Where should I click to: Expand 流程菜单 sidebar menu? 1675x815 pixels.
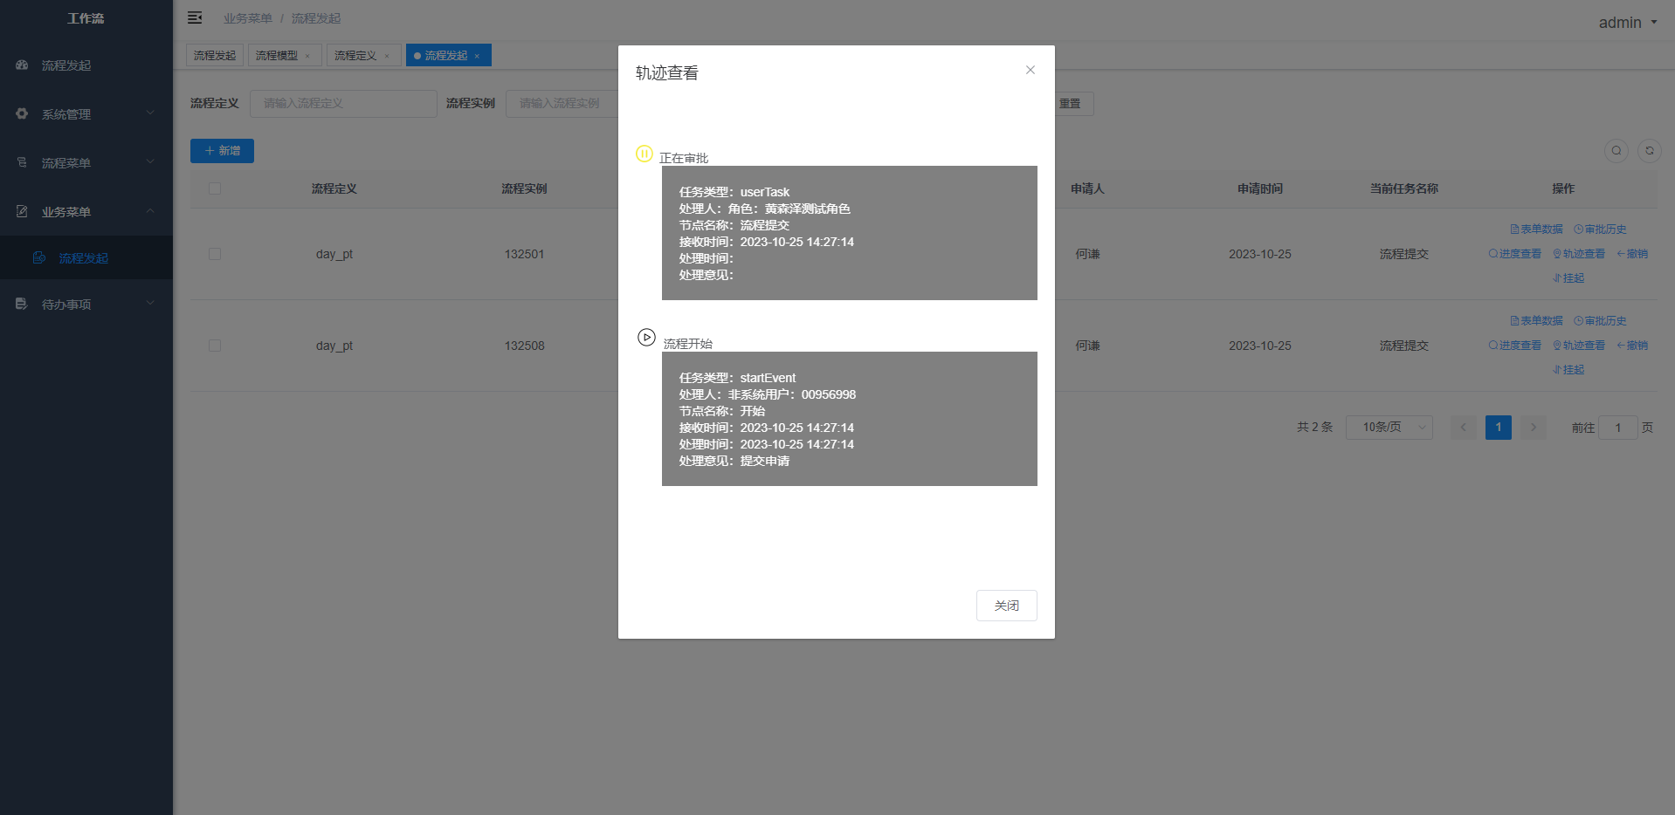pos(86,163)
